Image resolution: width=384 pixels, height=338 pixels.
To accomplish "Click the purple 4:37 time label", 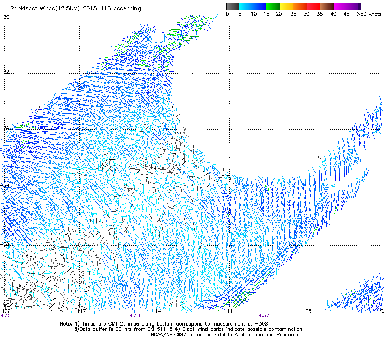I will (x=264, y=316).
